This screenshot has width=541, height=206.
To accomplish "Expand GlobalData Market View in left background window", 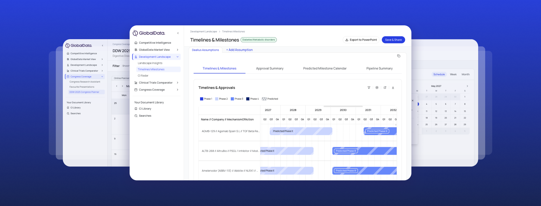I will point(102,59).
